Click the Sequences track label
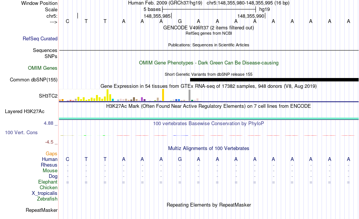Image resolution: width=359 pixels, height=219 pixels. click(45, 50)
